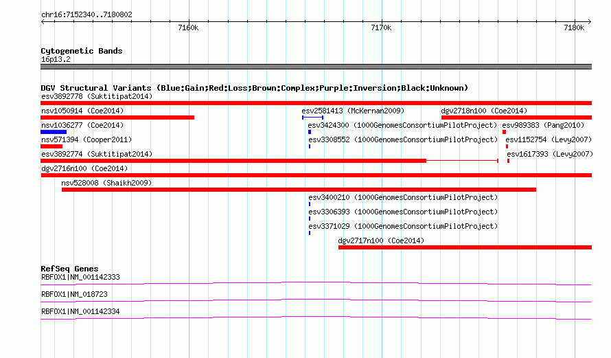Open the dgv2718n100 (Coe2014) label
This screenshot has height=358, width=611.
coord(484,111)
